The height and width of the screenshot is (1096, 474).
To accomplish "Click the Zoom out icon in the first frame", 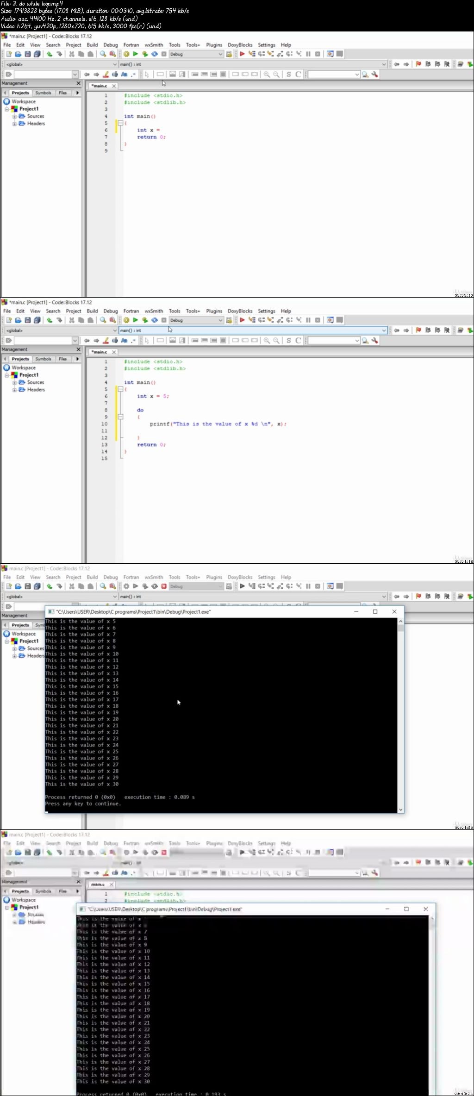I will point(276,74).
